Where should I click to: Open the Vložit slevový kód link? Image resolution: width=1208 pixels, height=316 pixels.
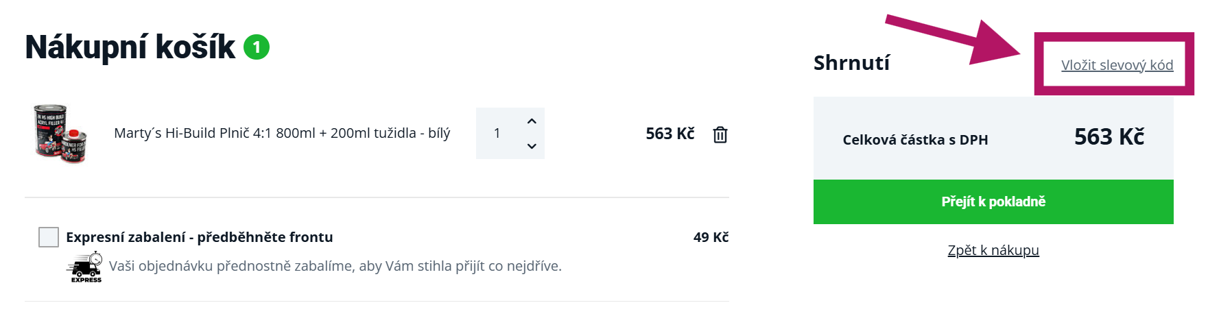1117,65
